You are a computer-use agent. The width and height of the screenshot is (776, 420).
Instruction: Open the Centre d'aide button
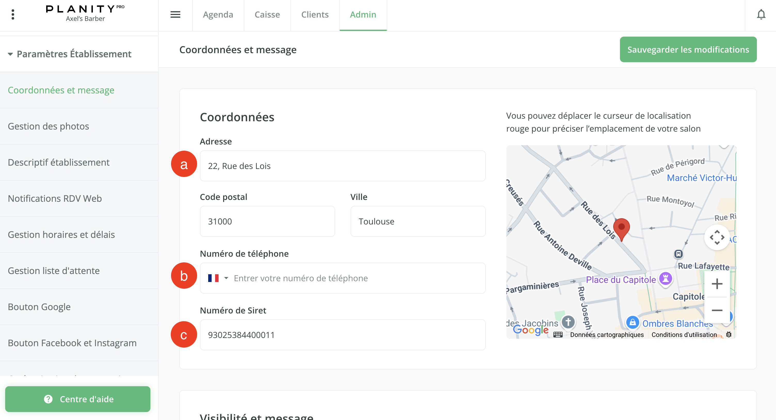[78, 399]
